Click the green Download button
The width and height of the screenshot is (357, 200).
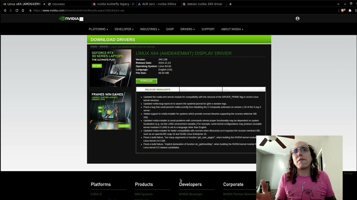[x=146, y=81]
